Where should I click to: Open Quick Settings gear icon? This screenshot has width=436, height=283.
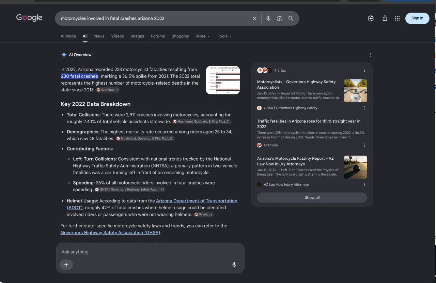(371, 18)
